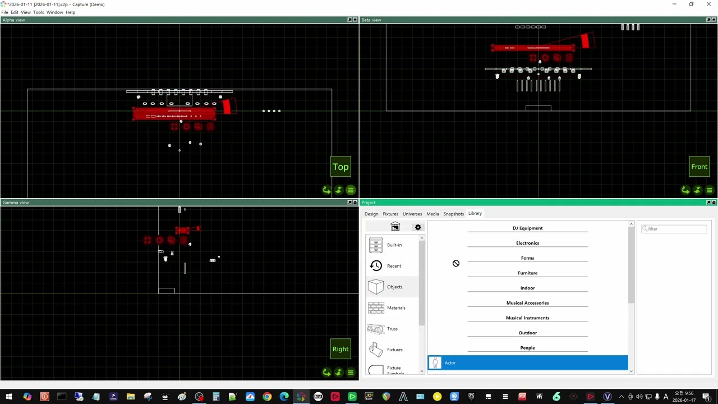This screenshot has height=404, width=718.
Task: Open the Edit menu
Action: (x=15, y=12)
